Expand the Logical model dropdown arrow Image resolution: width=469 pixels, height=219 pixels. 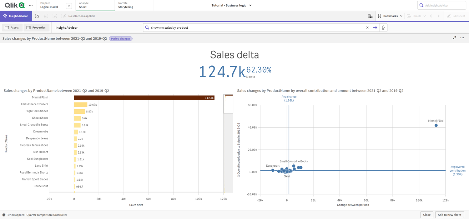68,5
